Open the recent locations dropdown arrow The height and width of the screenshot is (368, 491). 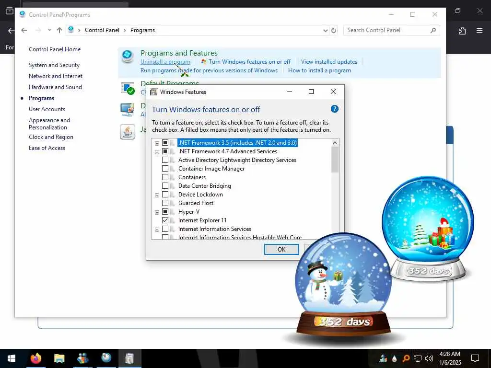(x=49, y=30)
